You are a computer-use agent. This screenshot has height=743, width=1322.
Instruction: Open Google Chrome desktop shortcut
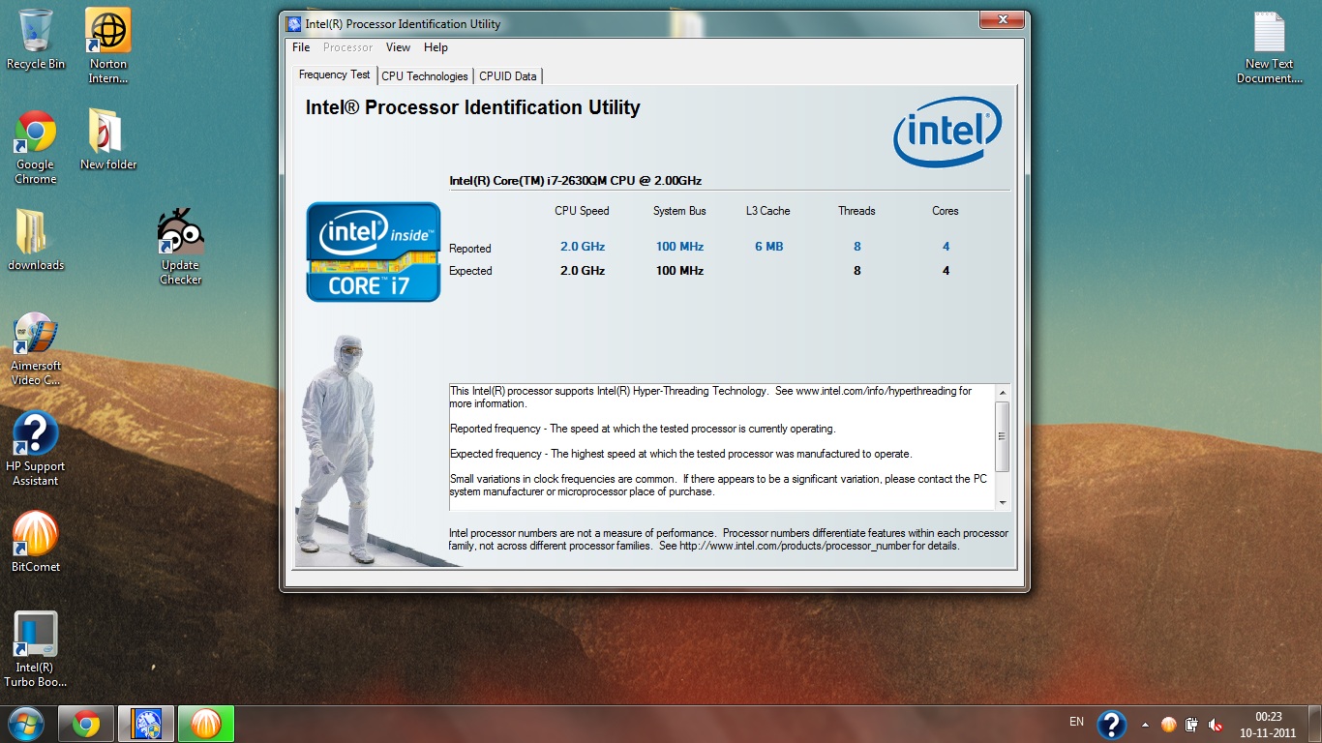click(36, 146)
